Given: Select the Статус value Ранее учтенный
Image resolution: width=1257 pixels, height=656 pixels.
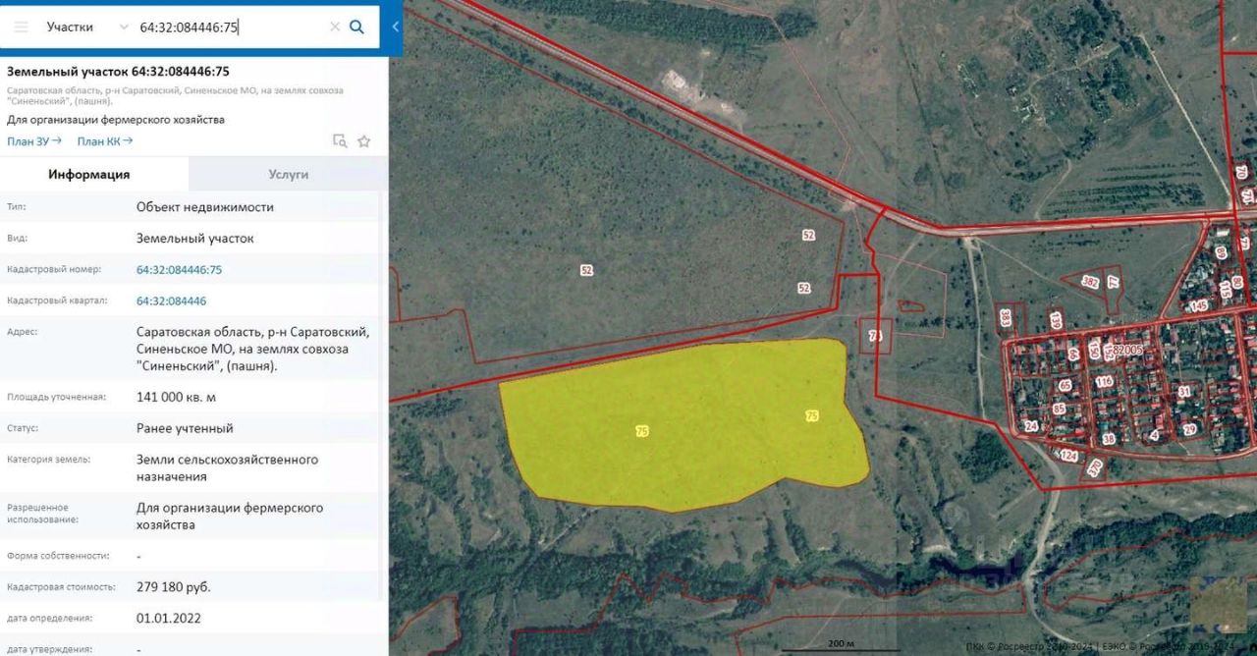Looking at the screenshot, I should point(185,428).
